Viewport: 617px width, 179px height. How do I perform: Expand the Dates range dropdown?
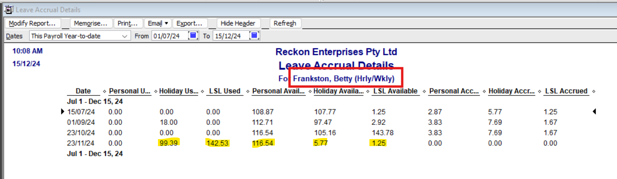[x=125, y=36]
